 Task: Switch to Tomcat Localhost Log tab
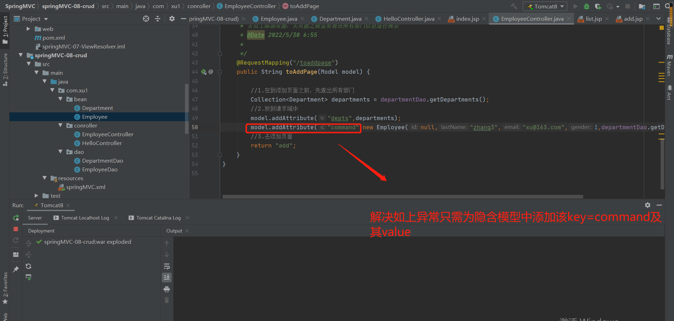pos(85,218)
